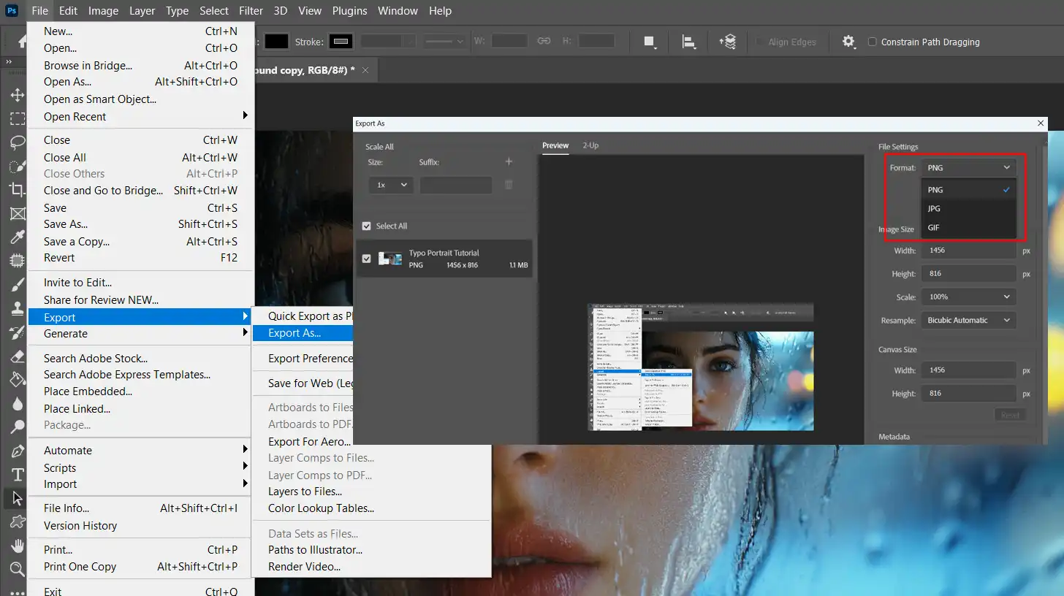Expand the Automate submenu
Viewport: 1064px width, 596px height.
pos(140,450)
